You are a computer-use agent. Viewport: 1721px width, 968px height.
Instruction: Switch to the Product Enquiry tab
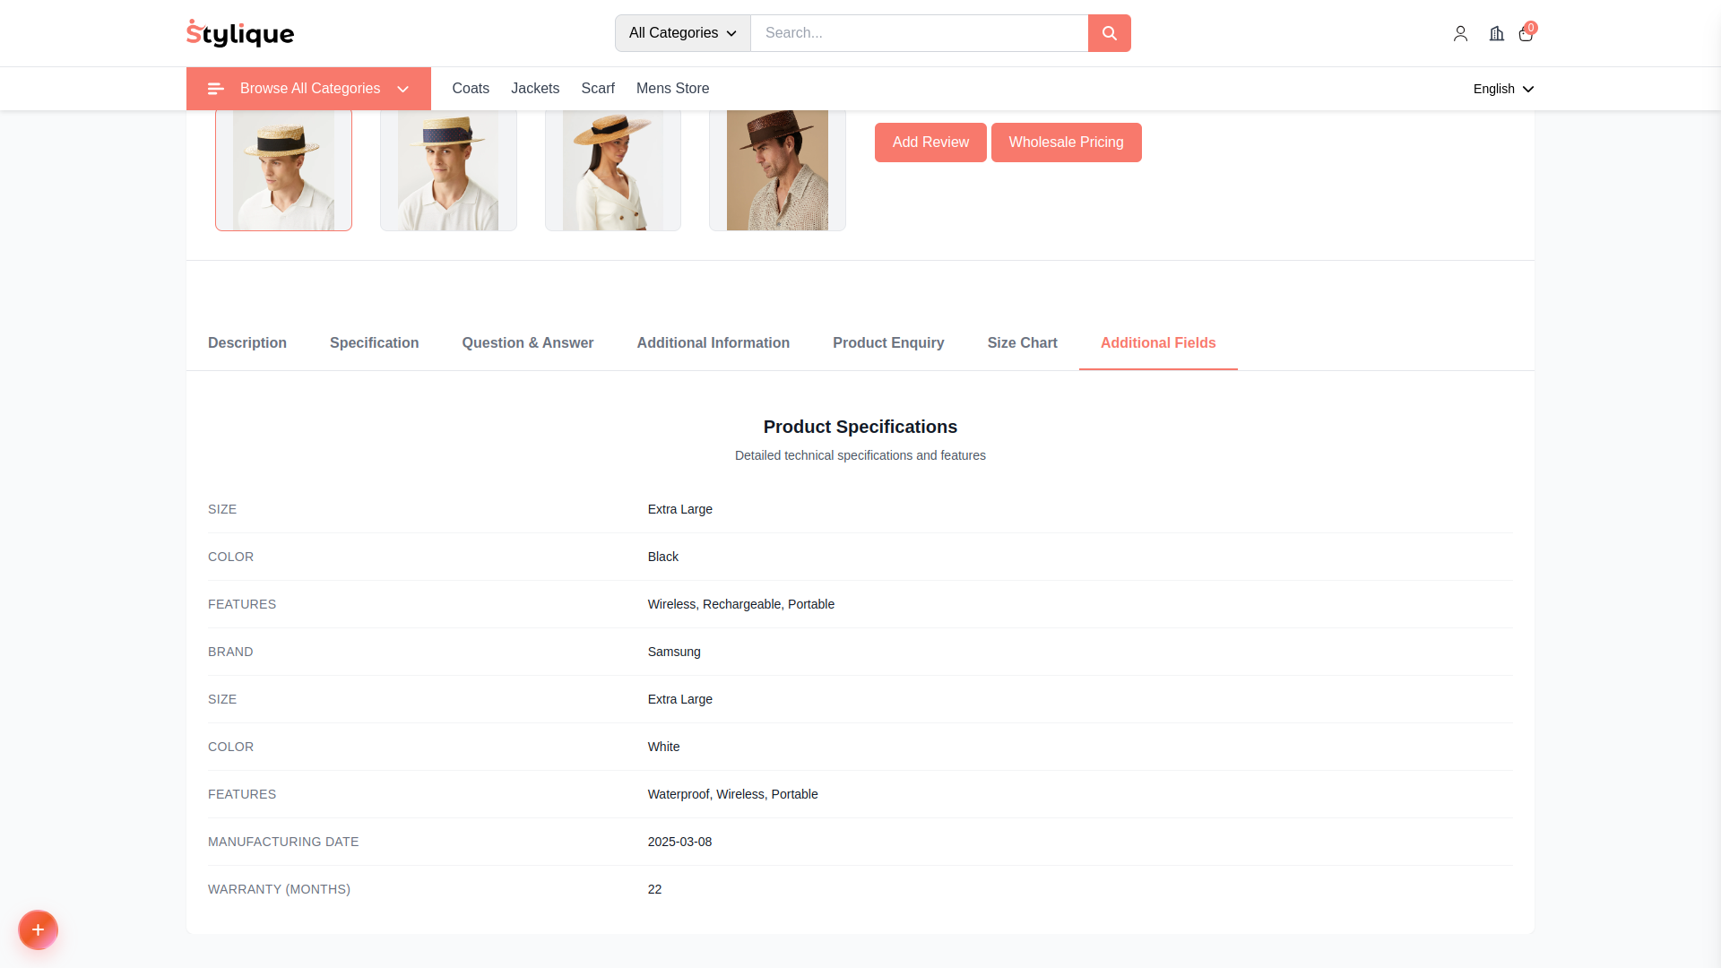pyautogui.click(x=888, y=343)
